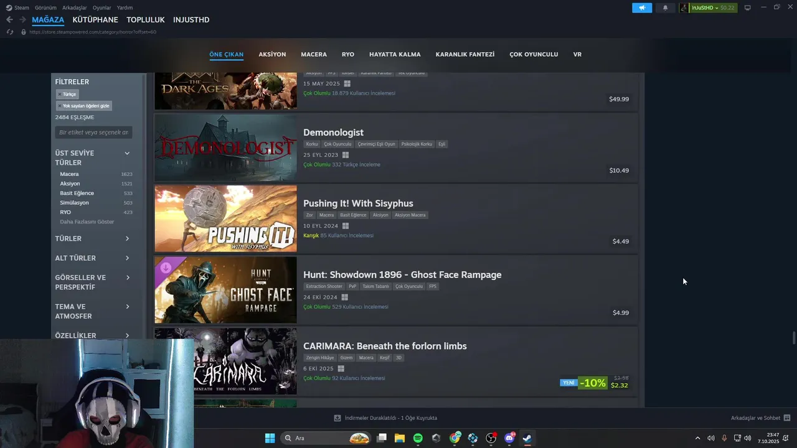Collapse the ÜST SEVİYE TÜRLER section
The image size is (797, 448).
[127, 153]
